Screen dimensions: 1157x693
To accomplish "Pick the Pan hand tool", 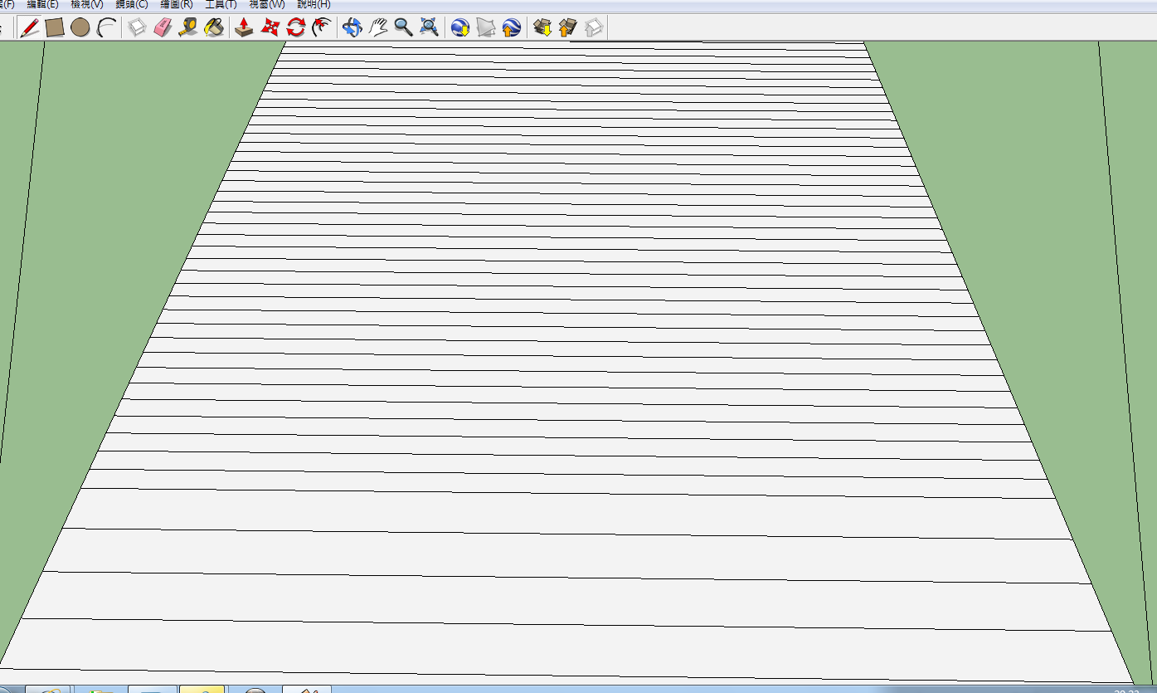I will point(378,28).
